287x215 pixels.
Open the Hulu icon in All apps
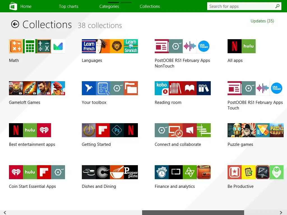coord(249,46)
